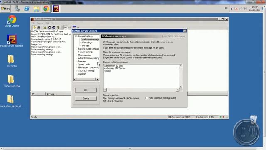Image resolution: width=266 pixels, height=150 pixels.
Task: Open Logging settings page
Action: tap(82, 61)
